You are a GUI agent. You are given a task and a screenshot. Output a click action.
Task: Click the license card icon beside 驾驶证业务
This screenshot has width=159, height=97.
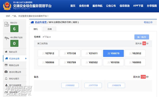[6, 65]
